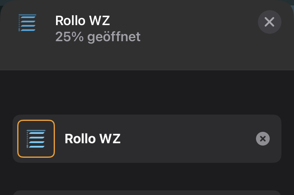Image resolution: width=294 pixels, height=195 pixels.
Task: Choose the highlighted shutter icon tile
Action: point(36,139)
